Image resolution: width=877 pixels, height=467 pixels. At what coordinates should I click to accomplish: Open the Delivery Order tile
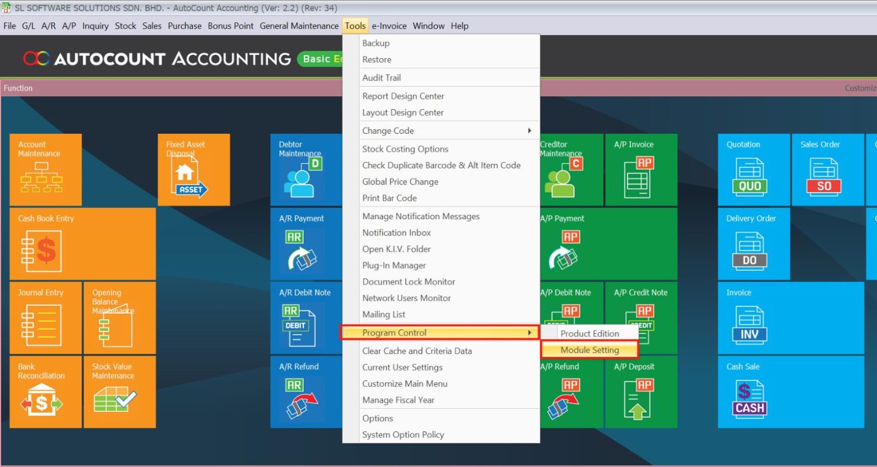[754, 244]
